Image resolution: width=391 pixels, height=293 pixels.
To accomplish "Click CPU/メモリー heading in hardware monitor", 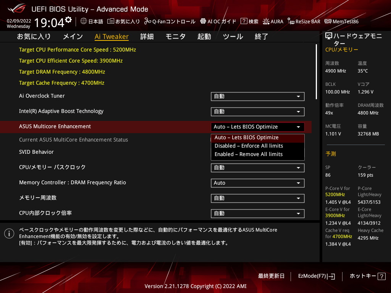I will point(342,50).
